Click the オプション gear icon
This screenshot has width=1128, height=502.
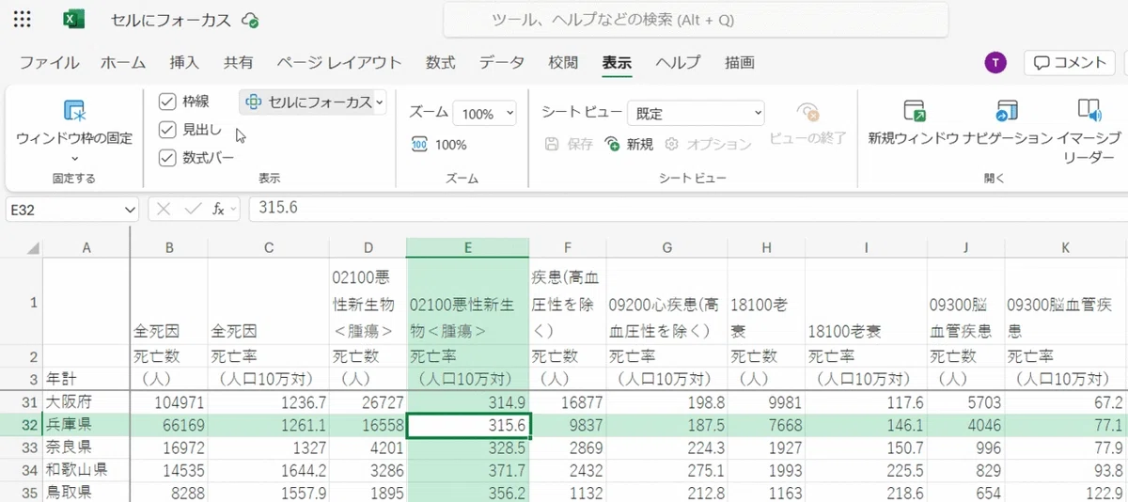[x=671, y=144]
